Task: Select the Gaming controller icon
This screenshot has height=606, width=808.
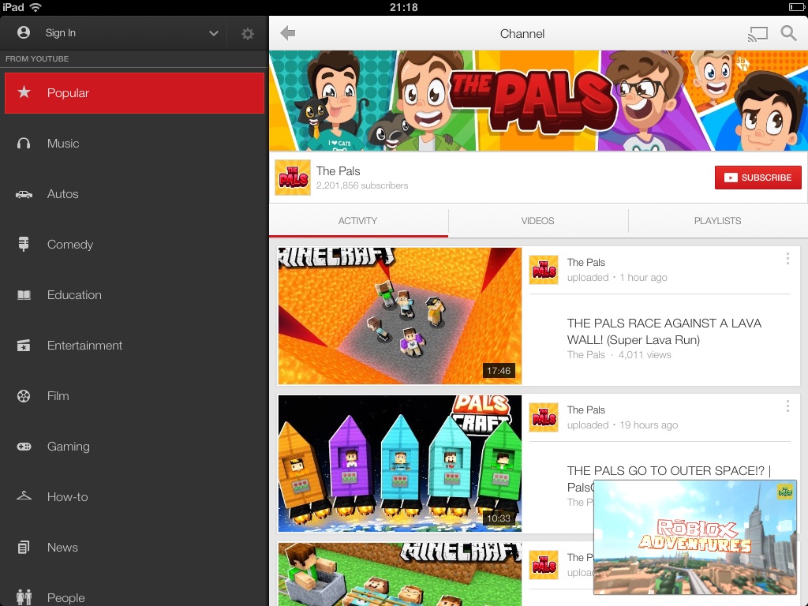Action: tap(24, 447)
